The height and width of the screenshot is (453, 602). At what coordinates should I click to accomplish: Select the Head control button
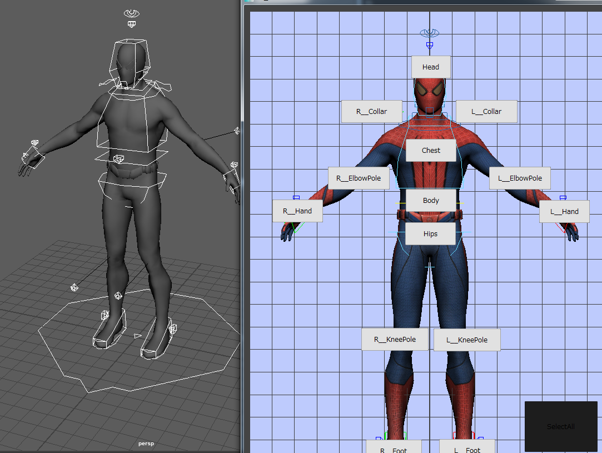pyautogui.click(x=431, y=67)
